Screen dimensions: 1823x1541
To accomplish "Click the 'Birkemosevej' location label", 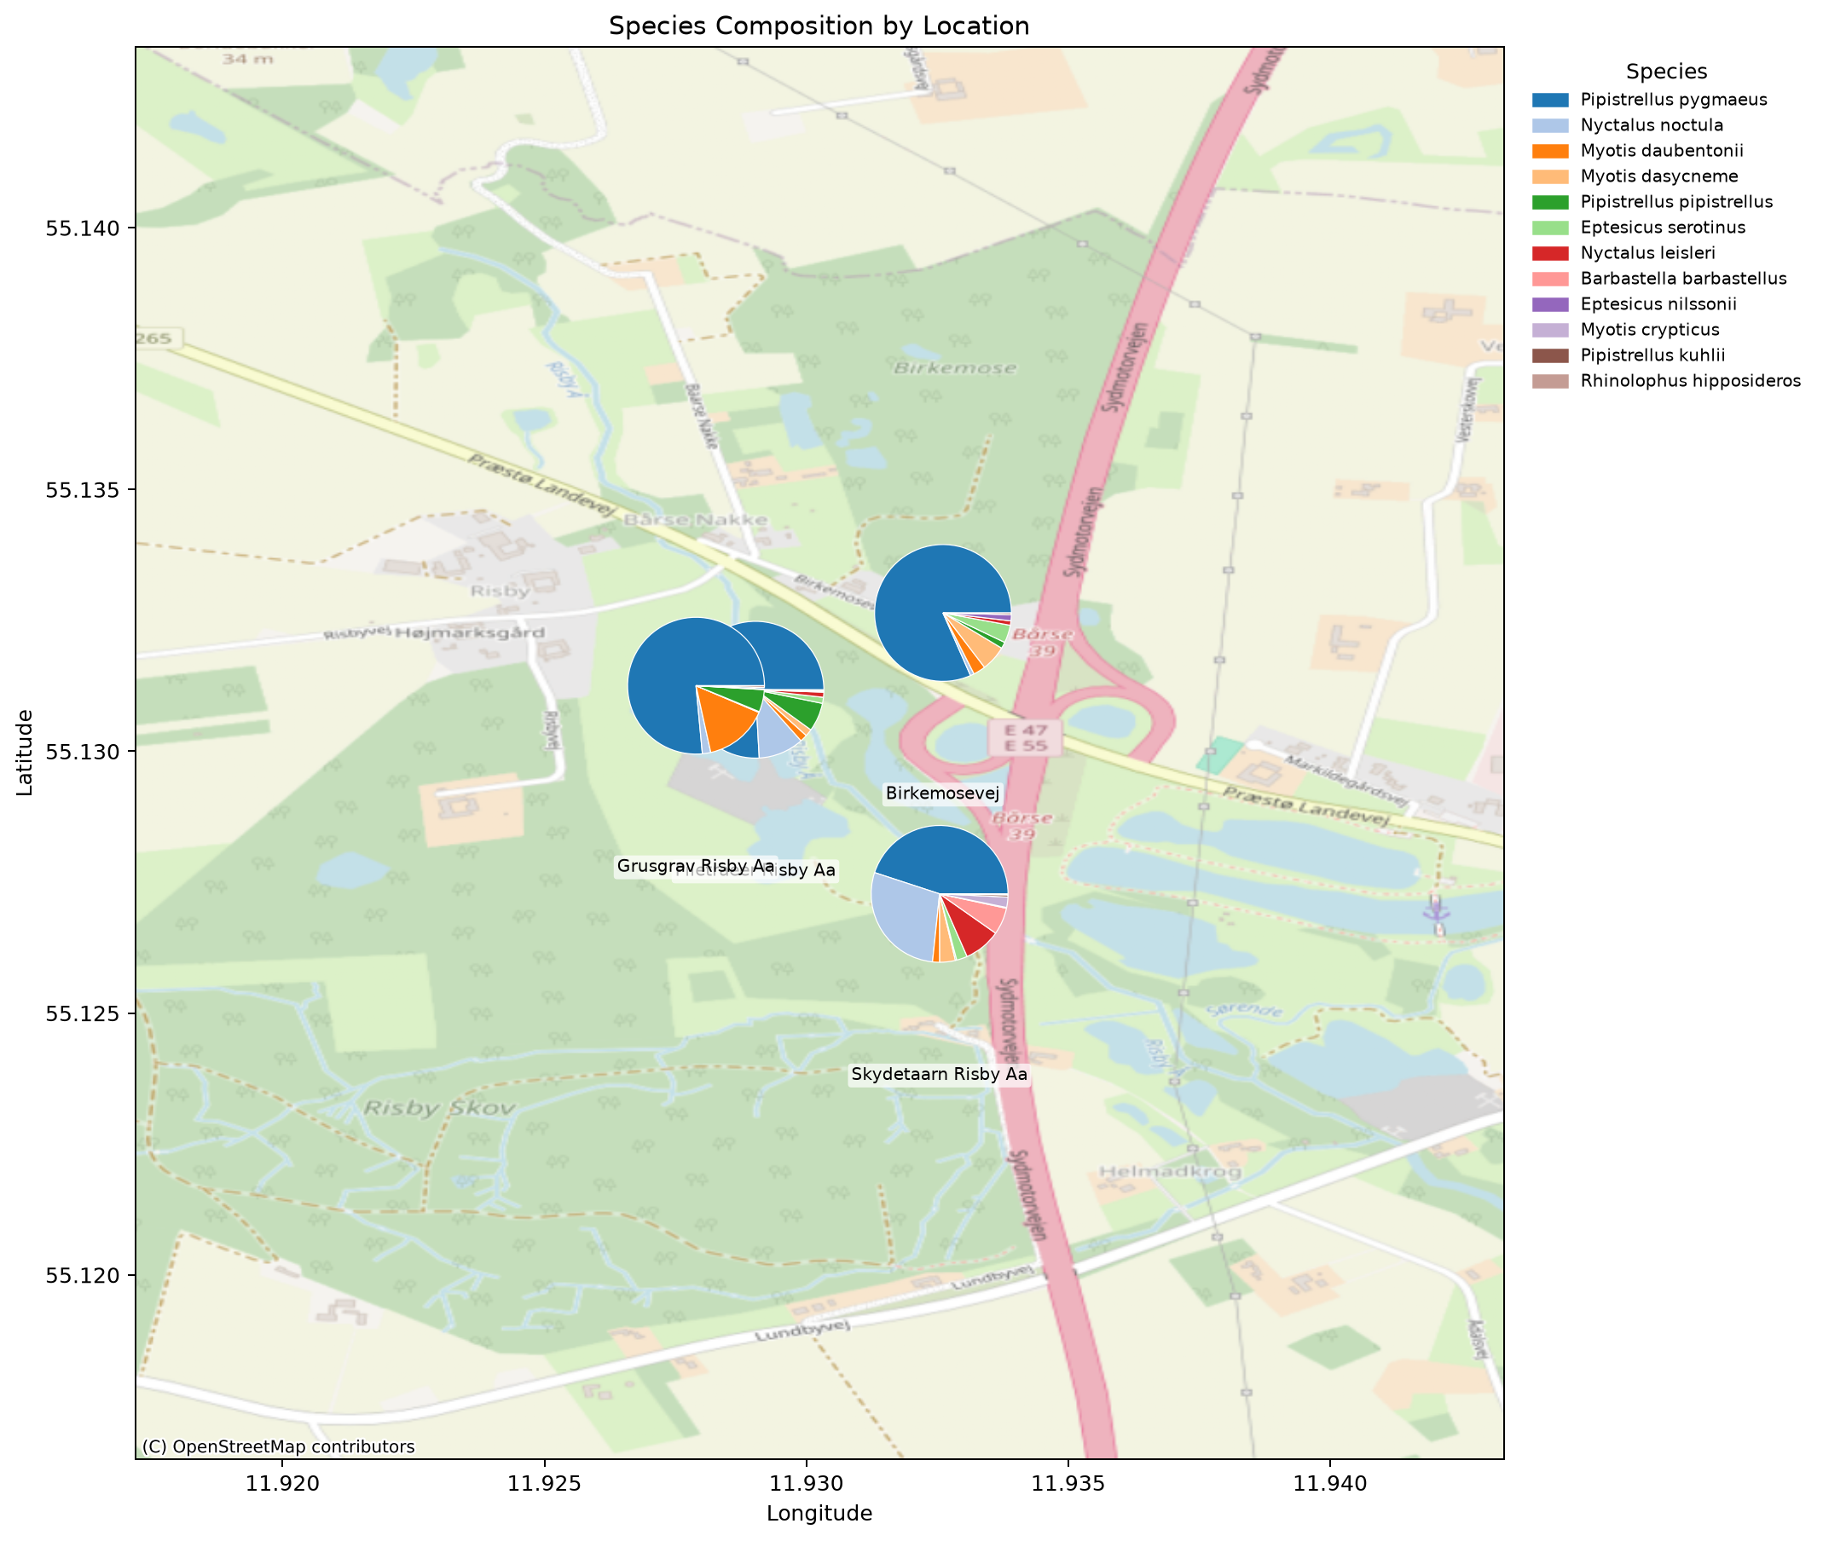I will [x=942, y=794].
